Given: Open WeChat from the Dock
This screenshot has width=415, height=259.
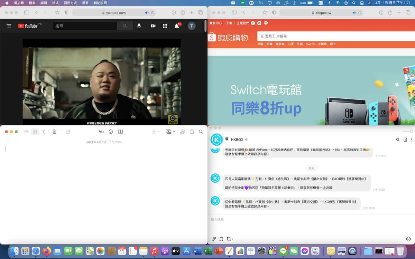Looking at the screenshot, I should tap(294, 251).
